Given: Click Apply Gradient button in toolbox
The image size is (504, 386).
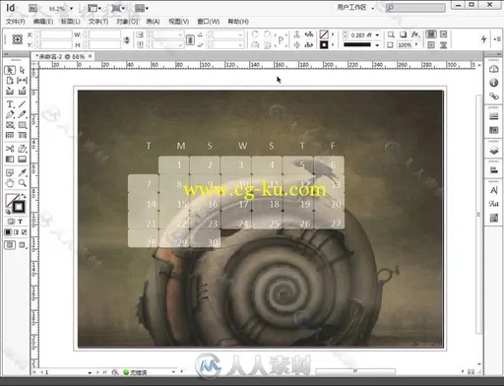Looking at the screenshot, I should [16, 232].
